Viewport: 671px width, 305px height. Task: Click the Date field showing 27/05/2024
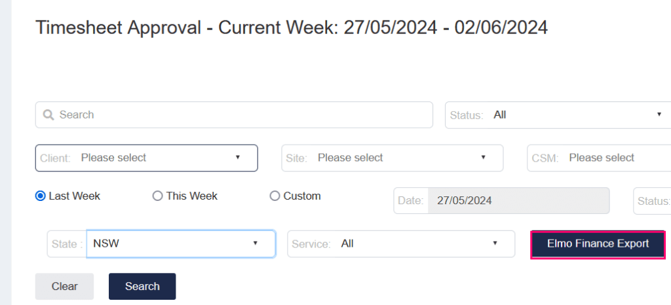pyautogui.click(x=518, y=201)
